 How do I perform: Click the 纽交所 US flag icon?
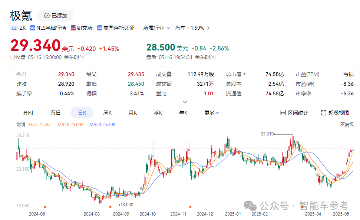pos(73,28)
